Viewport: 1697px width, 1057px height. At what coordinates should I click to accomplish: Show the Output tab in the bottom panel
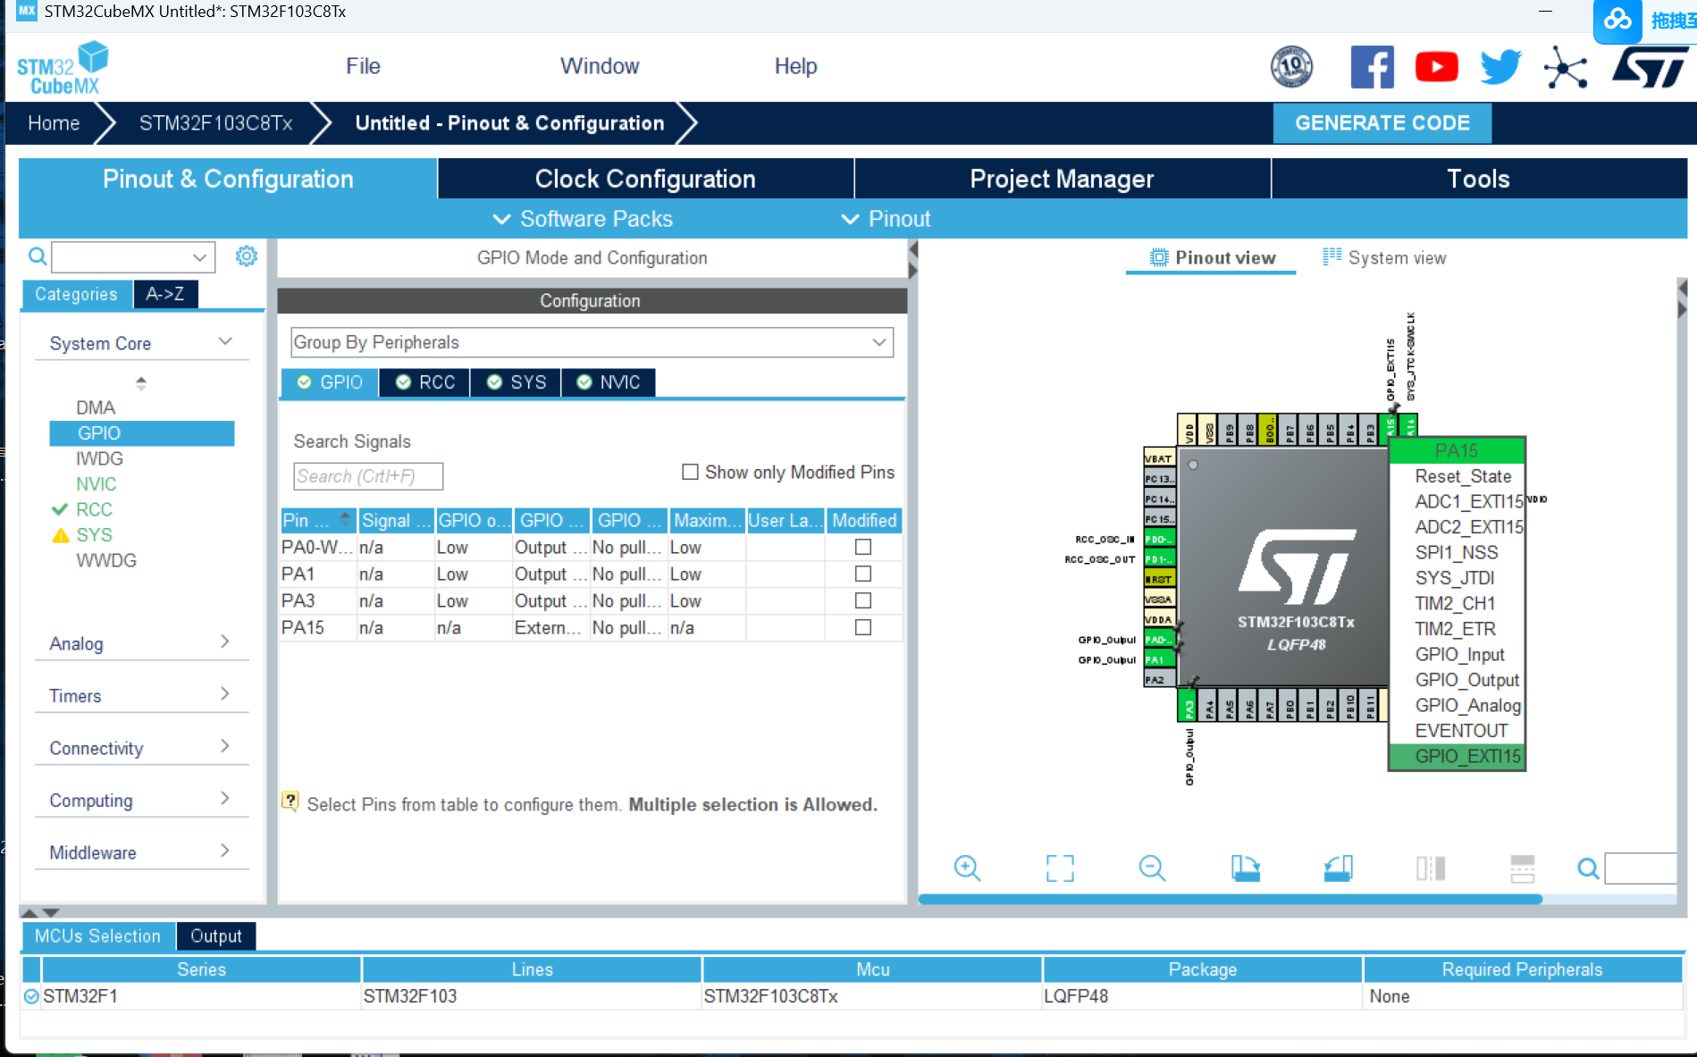216,935
